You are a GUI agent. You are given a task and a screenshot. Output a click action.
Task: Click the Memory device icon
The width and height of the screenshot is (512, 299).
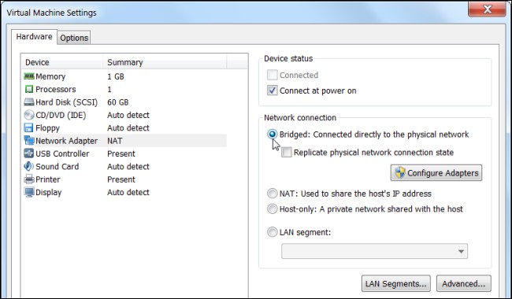[29, 76]
